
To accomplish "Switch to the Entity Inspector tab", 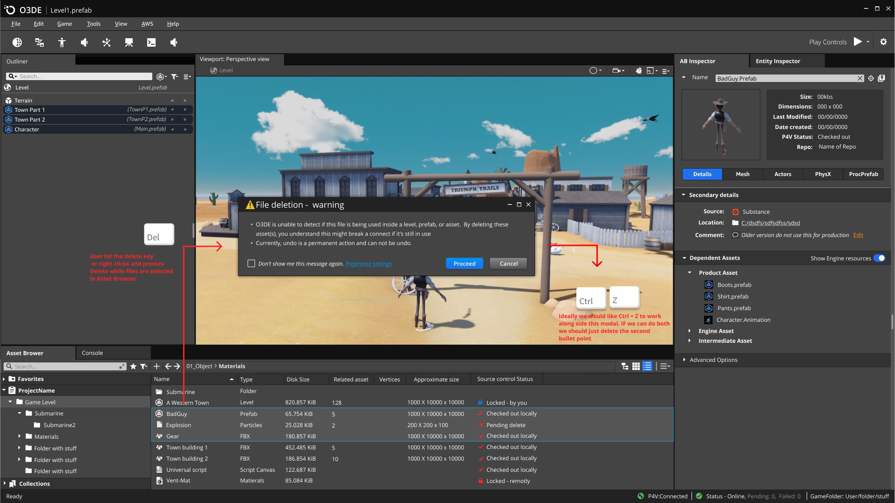I will point(778,61).
